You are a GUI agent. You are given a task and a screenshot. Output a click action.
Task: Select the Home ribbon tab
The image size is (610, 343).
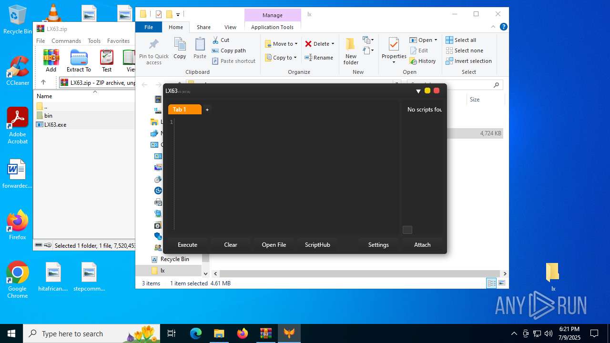[176, 27]
